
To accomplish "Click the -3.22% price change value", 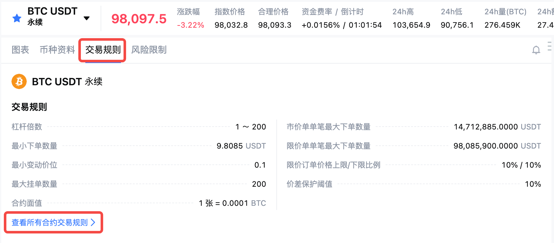I will (x=190, y=25).
